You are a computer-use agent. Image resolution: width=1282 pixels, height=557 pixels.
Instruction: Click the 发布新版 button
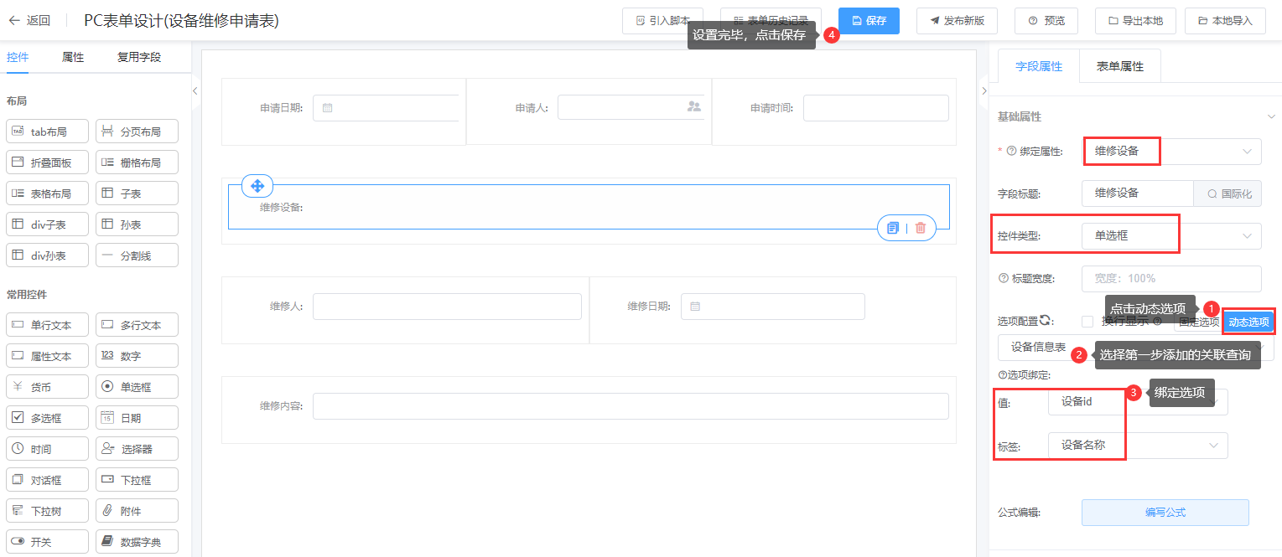click(957, 21)
